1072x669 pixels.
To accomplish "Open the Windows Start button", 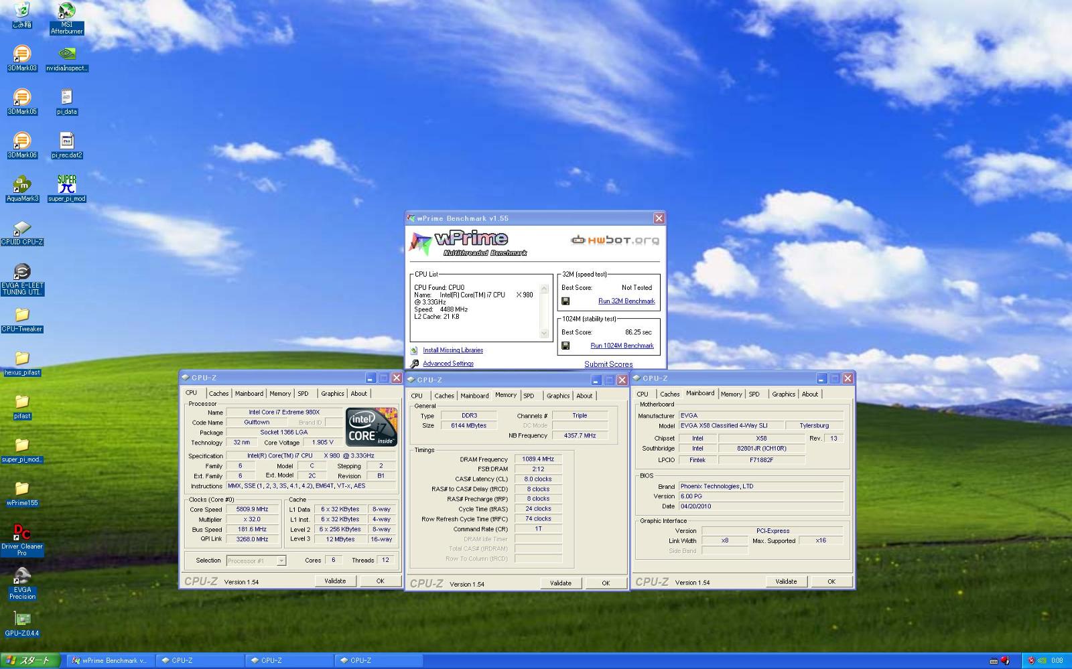I will point(30,661).
